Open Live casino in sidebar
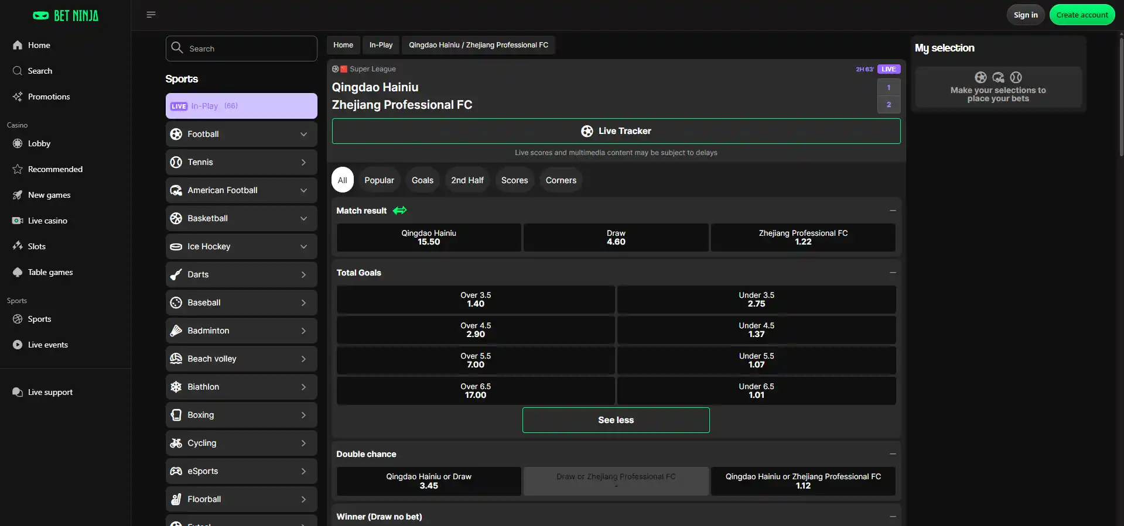Screen dimensions: 1124x526 coord(47,221)
